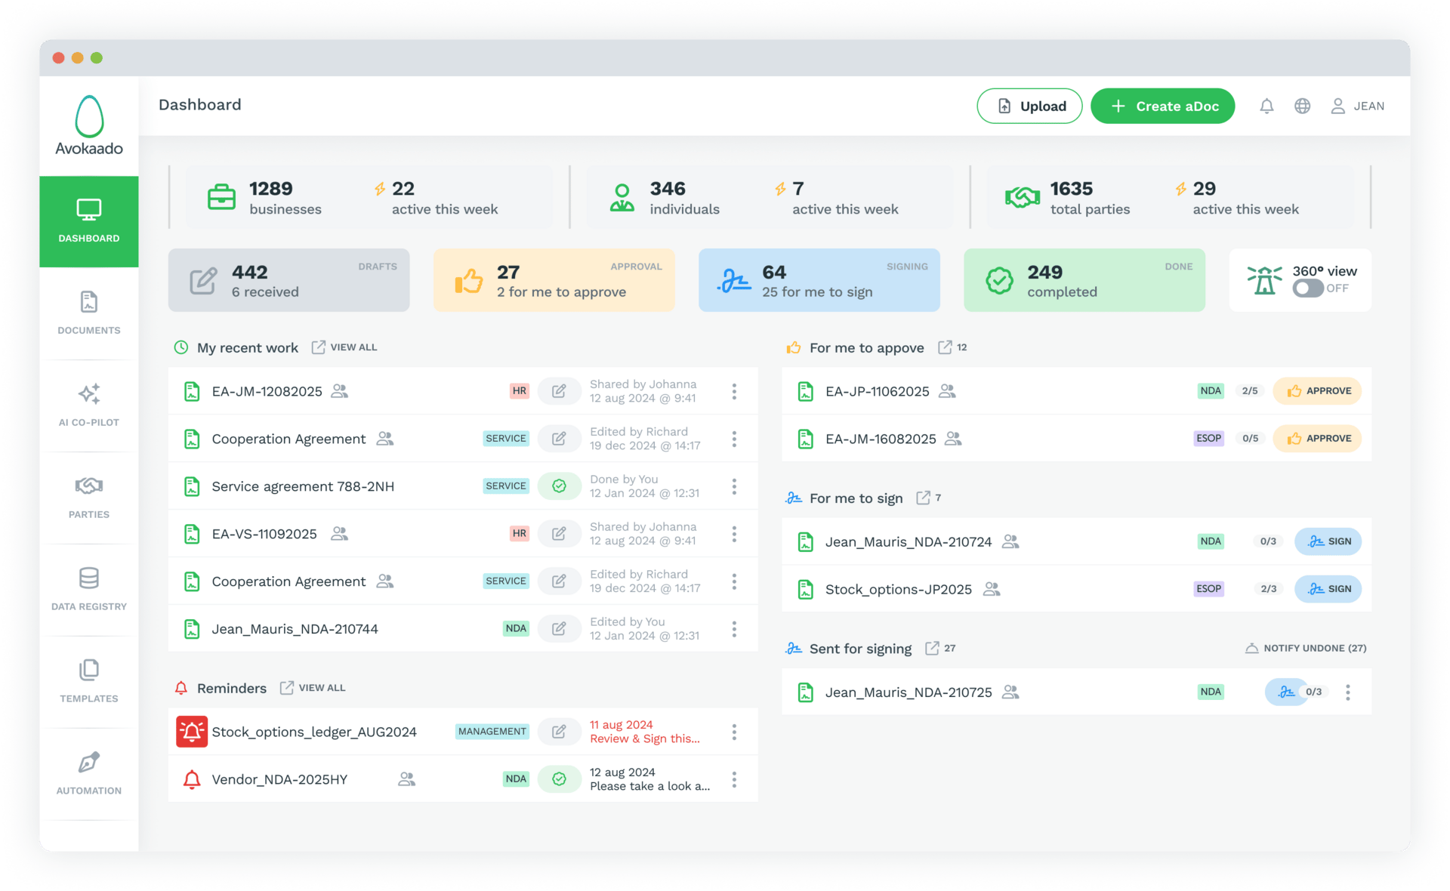The image size is (1450, 891).
Task: Open the Templates sidebar section
Action: [89, 681]
